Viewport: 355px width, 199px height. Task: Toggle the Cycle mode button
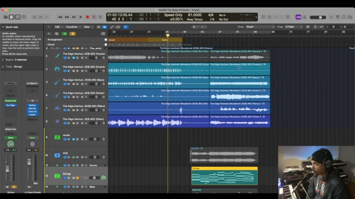click(100, 17)
